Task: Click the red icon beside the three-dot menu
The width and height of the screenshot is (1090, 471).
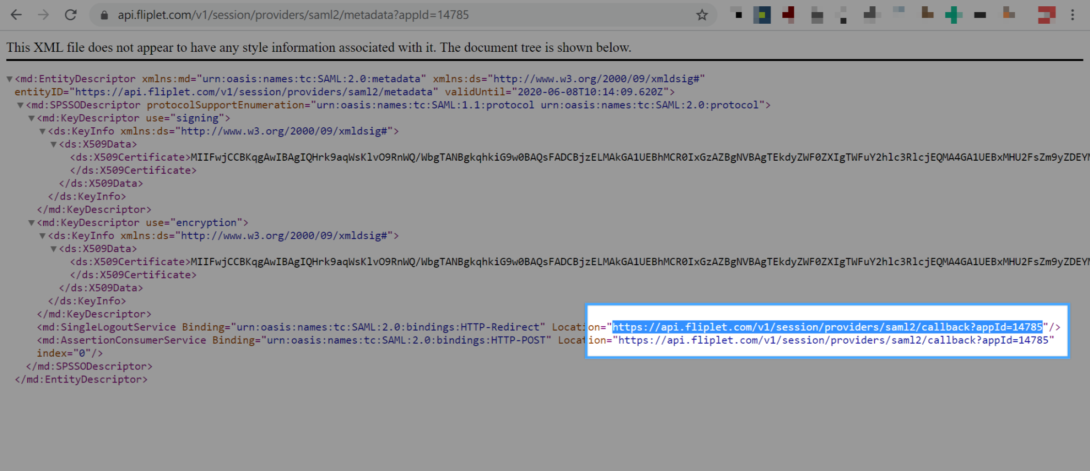Action: pos(1046,15)
